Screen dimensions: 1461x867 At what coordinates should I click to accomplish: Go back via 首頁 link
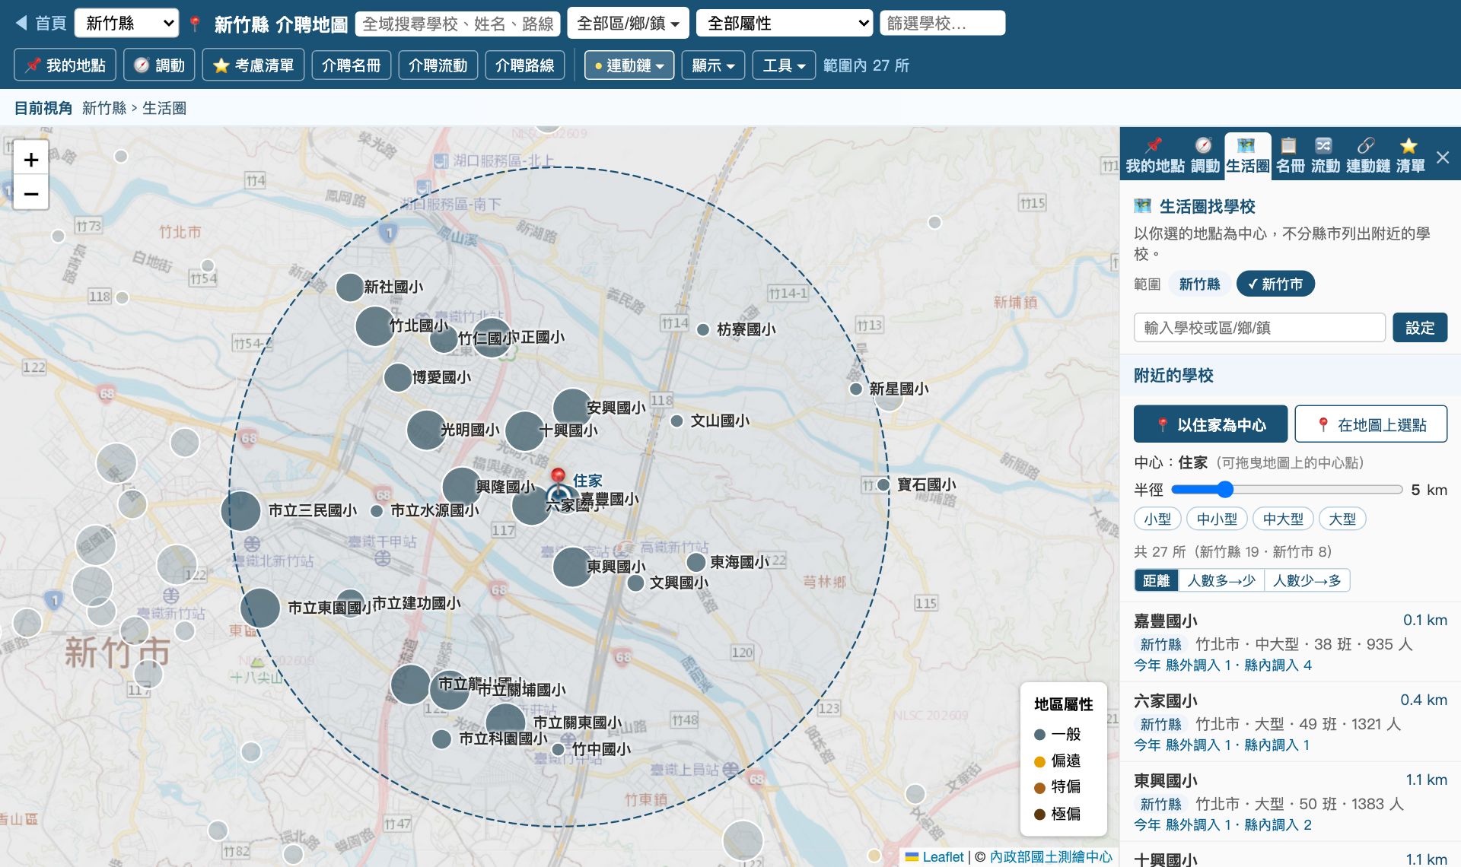click(x=41, y=24)
